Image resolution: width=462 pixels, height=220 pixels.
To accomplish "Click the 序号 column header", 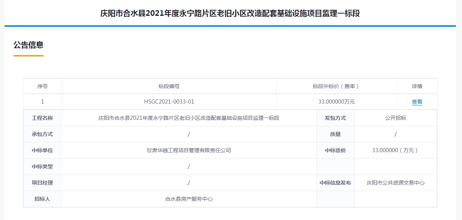I will 43,86.
